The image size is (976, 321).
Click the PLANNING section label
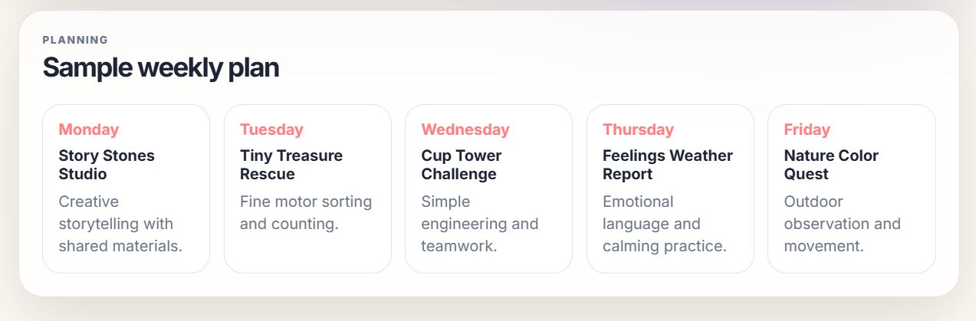pos(75,40)
